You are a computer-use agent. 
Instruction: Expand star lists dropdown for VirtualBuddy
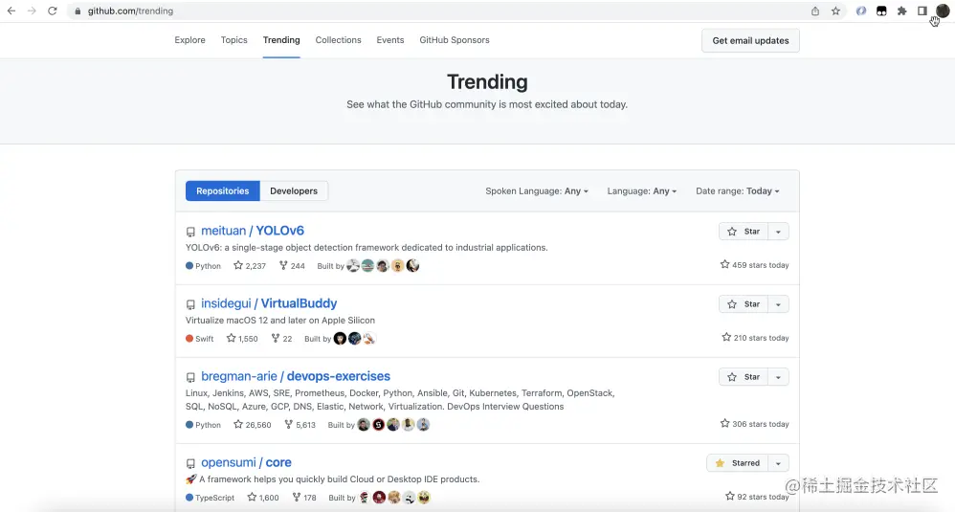click(778, 303)
